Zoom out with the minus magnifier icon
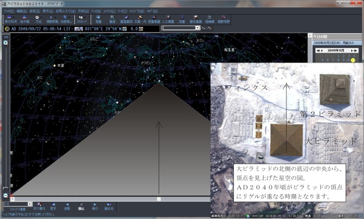This screenshot has width=364, height=219. coord(6,195)
